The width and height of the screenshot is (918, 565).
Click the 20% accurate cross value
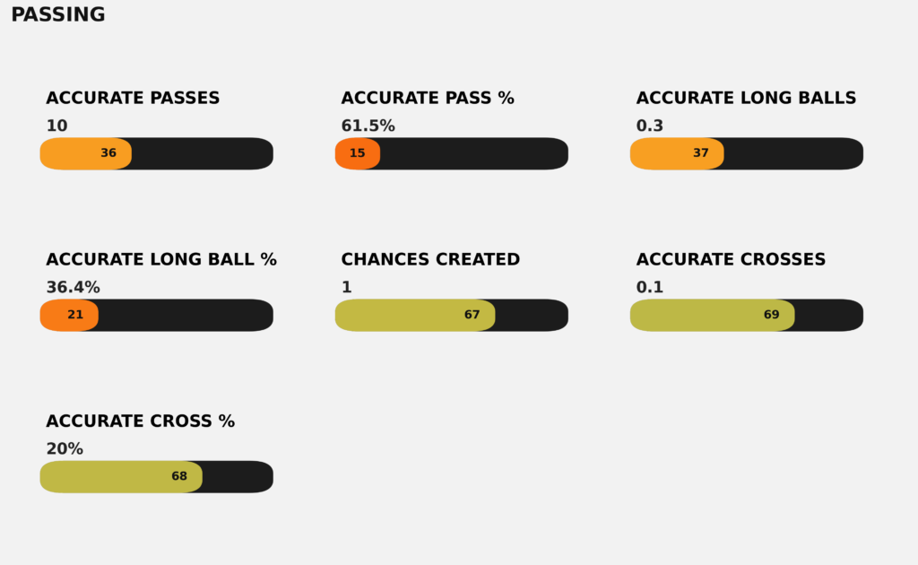pyautogui.click(x=65, y=449)
